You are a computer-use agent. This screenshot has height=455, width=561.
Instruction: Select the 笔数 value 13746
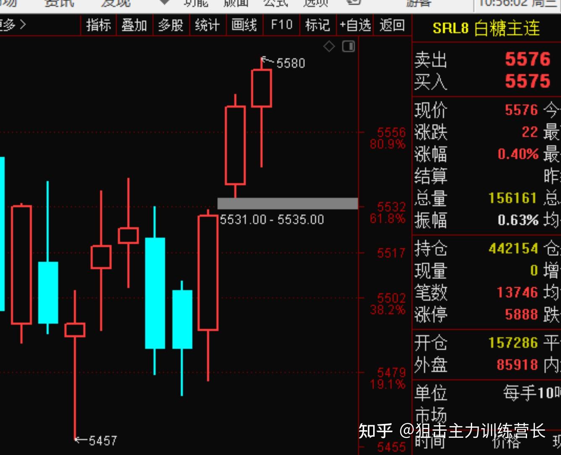click(517, 292)
